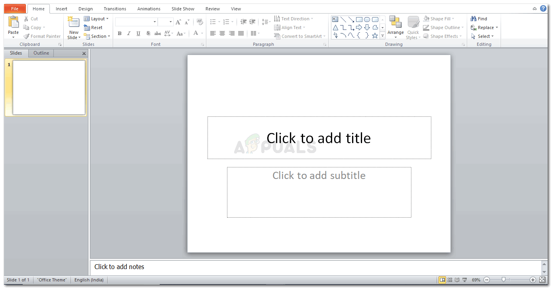Image resolution: width=552 pixels, height=289 pixels.
Task: Toggle Text Shadow formatting
Action: click(148, 33)
